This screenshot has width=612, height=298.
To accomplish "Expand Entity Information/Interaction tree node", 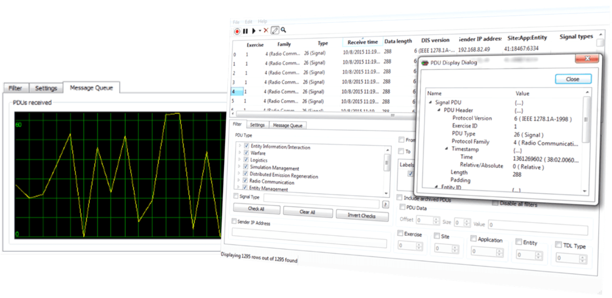I will click(240, 146).
